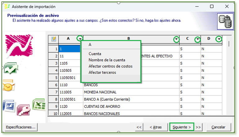Viewport: 239px width, 137px height.
Task: Click the Outlook envelope clock icon
Action: [x=9, y=85]
